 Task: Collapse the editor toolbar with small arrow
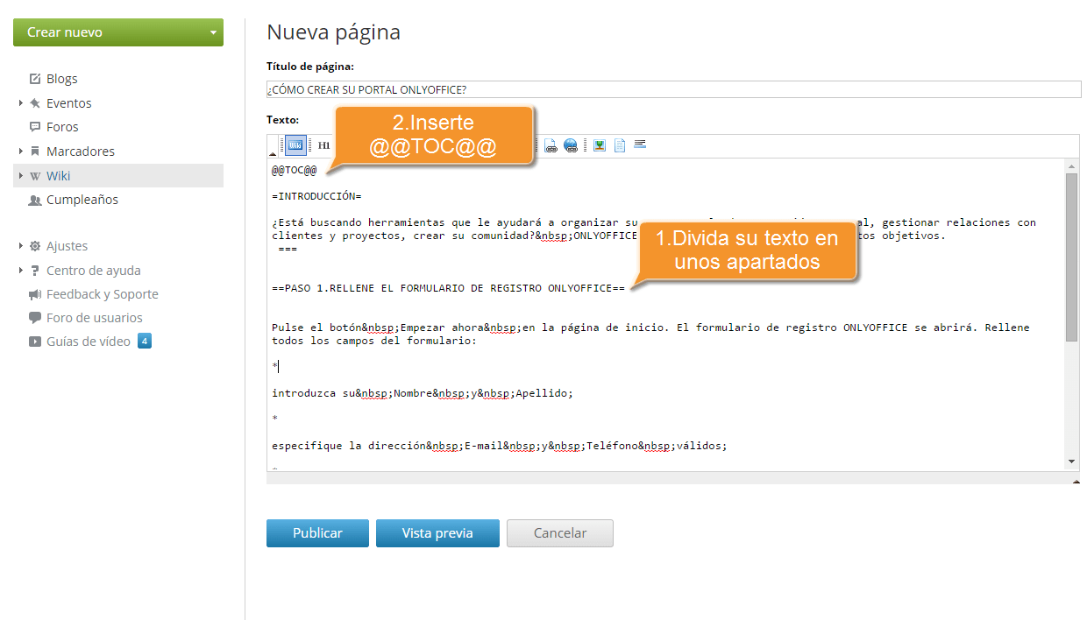tap(272, 153)
